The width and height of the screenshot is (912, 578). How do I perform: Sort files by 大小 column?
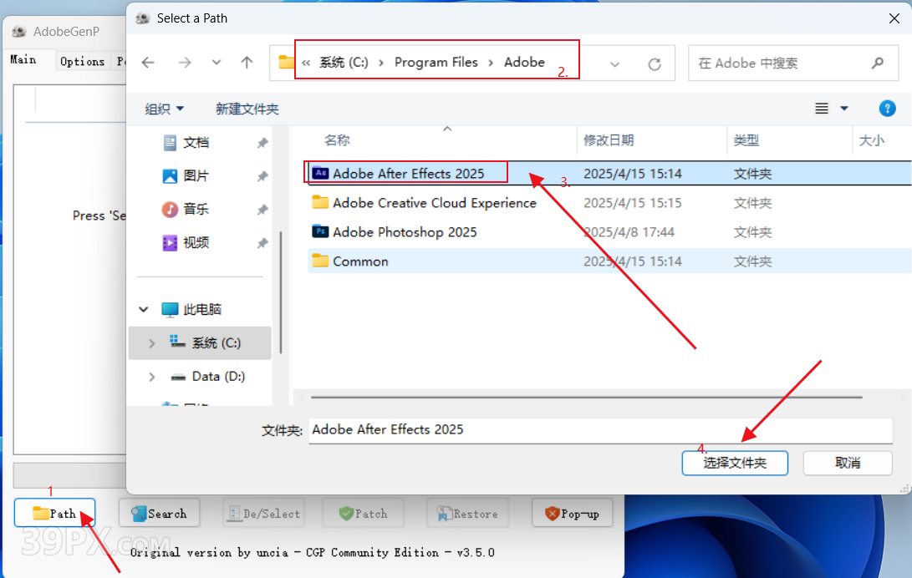tap(871, 140)
